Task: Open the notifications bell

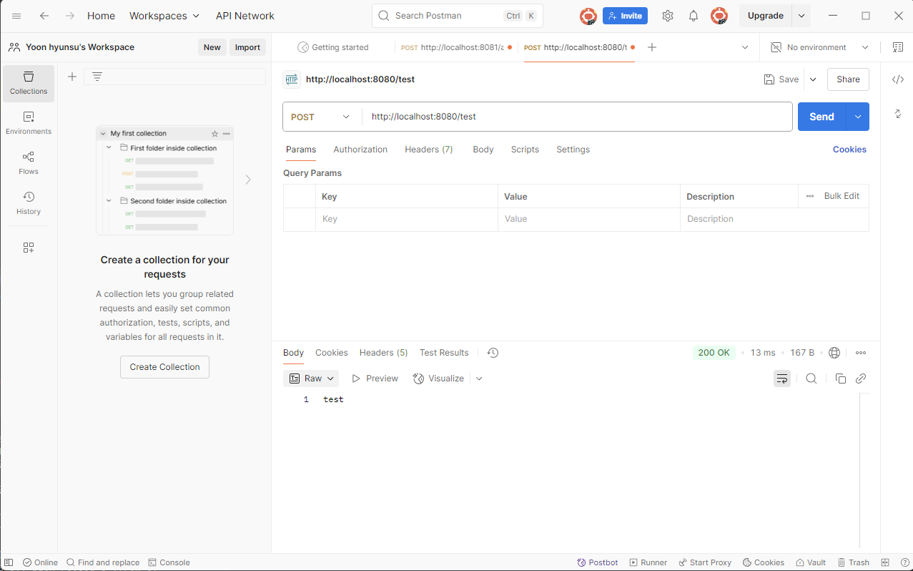Action: pyautogui.click(x=693, y=16)
